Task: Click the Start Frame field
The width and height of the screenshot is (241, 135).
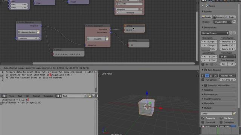Action: point(227,42)
